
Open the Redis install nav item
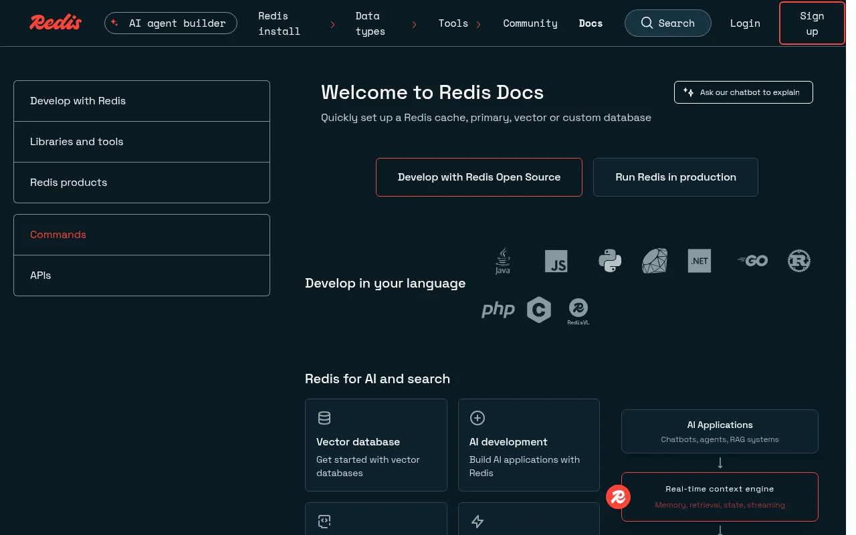[280, 23]
